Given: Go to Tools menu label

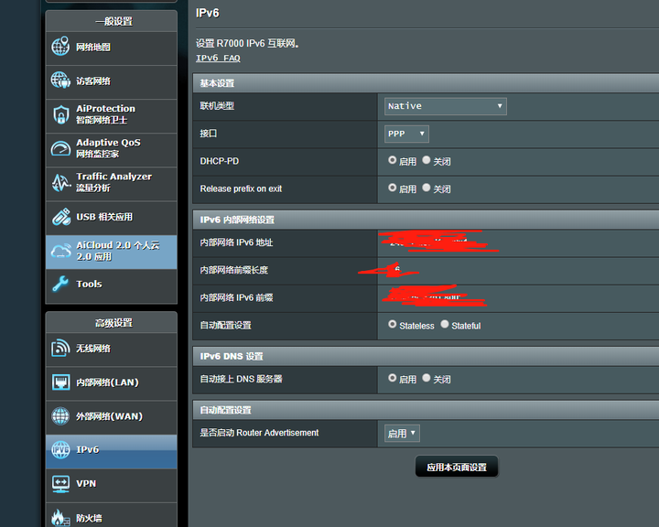Looking at the screenshot, I should [89, 285].
